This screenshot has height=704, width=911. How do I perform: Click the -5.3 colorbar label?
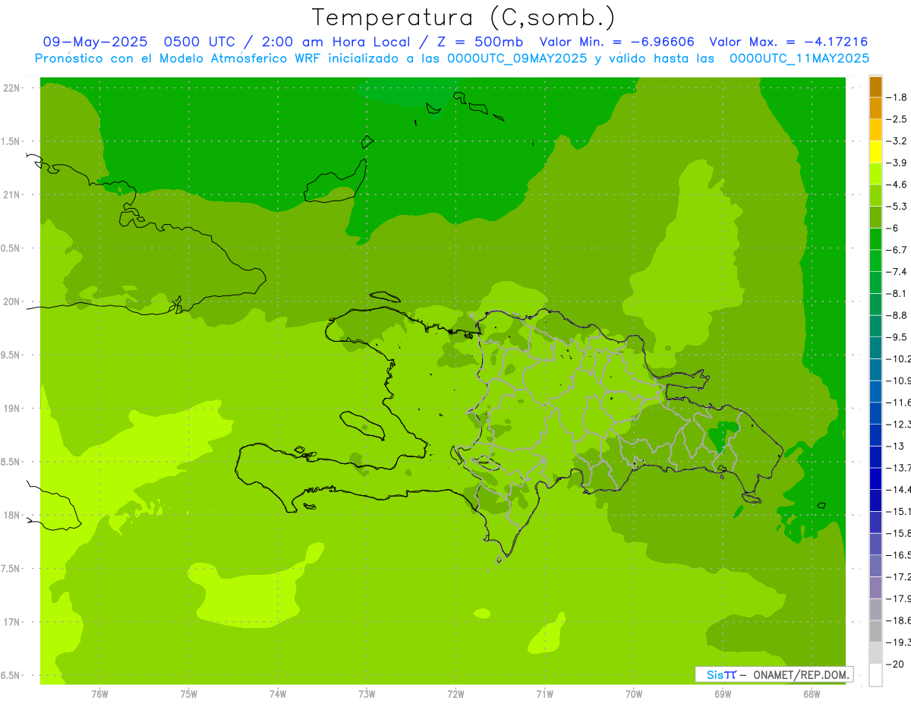[x=897, y=207]
